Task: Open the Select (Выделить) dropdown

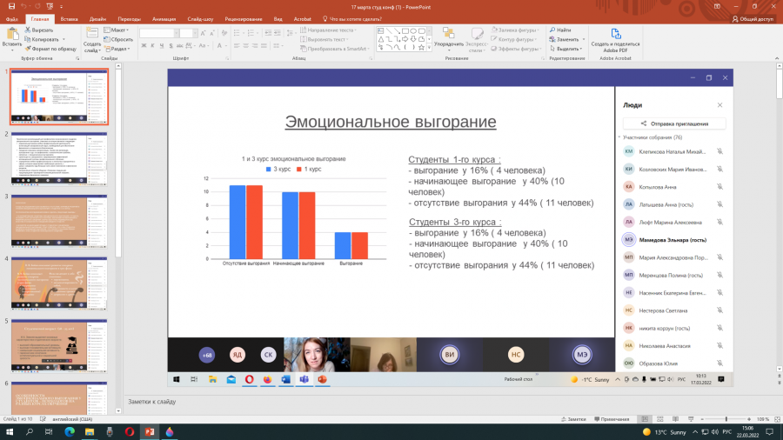Action: click(566, 49)
